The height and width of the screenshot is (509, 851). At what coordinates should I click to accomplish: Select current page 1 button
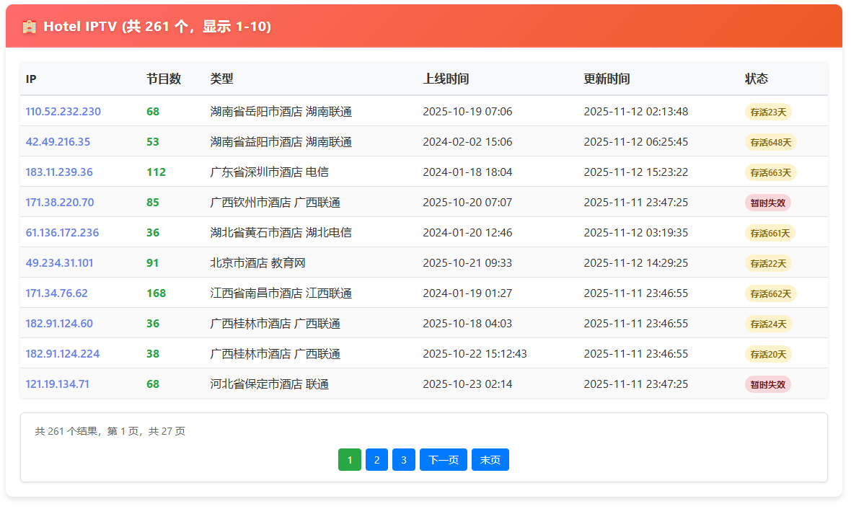(x=350, y=460)
